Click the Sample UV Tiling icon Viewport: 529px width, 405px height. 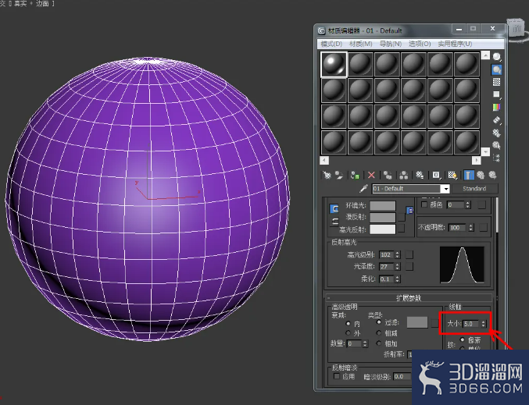(497, 94)
